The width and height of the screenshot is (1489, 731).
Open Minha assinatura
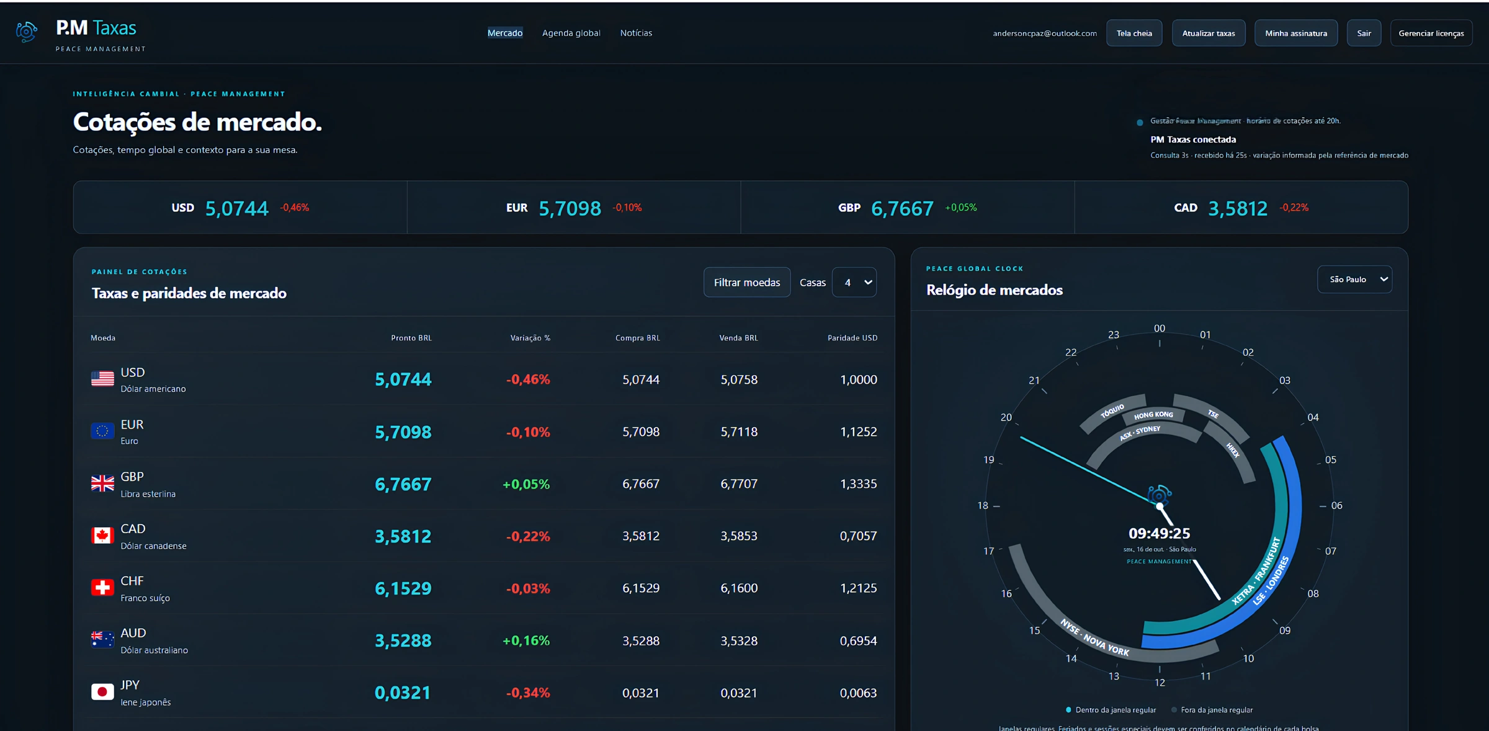(x=1296, y=33)
